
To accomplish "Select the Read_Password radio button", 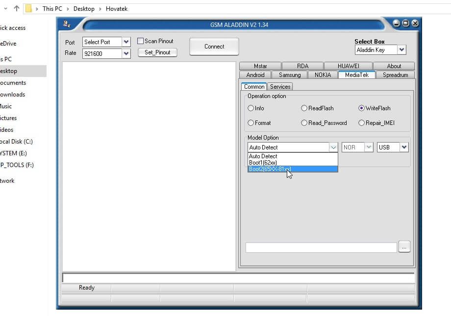I will coord(304,123).
